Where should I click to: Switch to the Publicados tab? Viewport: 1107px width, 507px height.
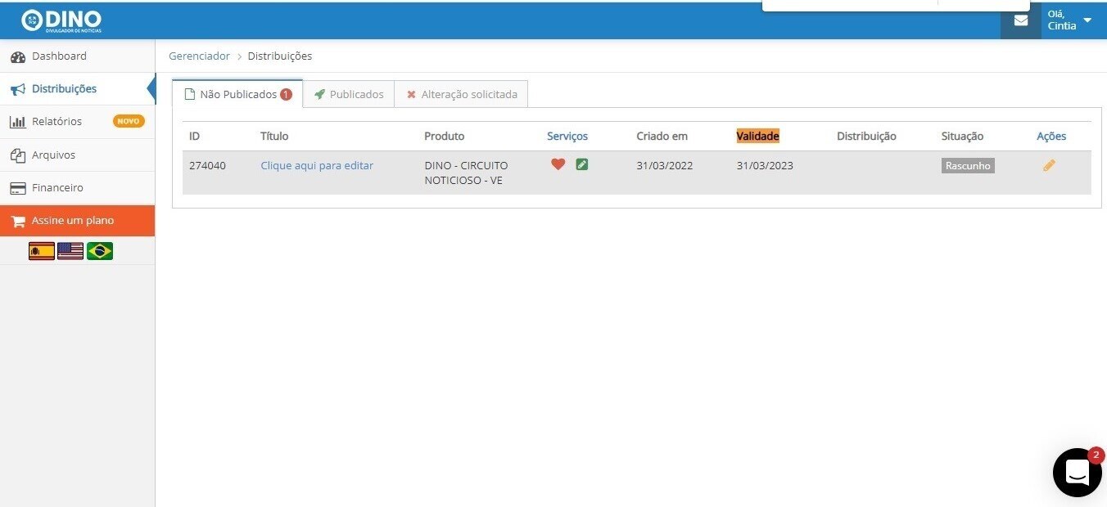click(349, 94)
